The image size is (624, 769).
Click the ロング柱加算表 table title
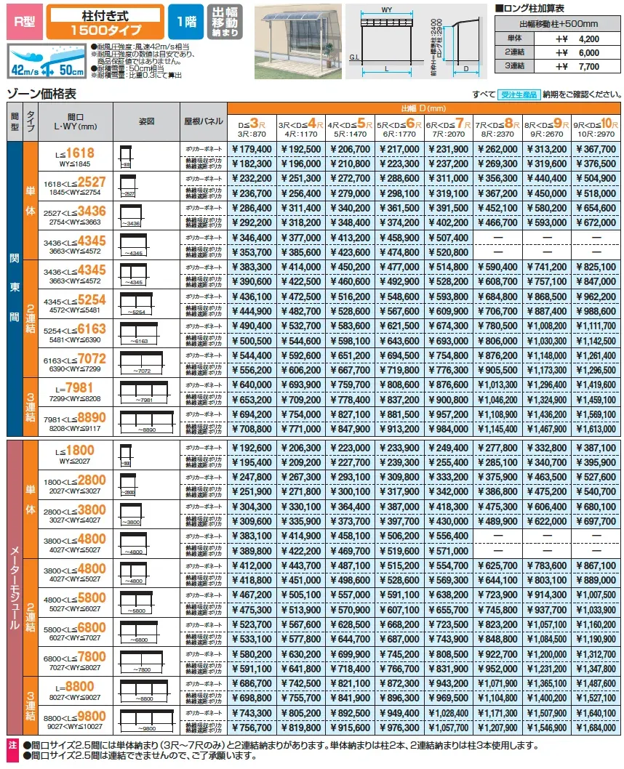coord(529,8)
